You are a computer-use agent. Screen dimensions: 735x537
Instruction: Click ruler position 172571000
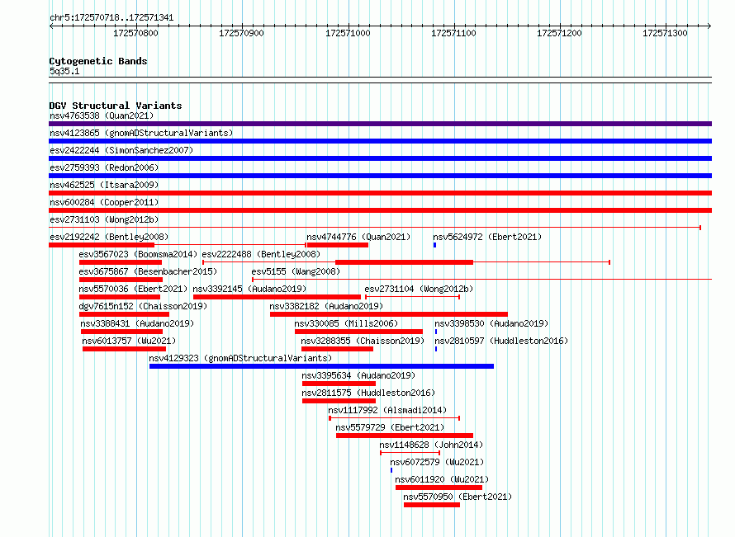(348, 33)
